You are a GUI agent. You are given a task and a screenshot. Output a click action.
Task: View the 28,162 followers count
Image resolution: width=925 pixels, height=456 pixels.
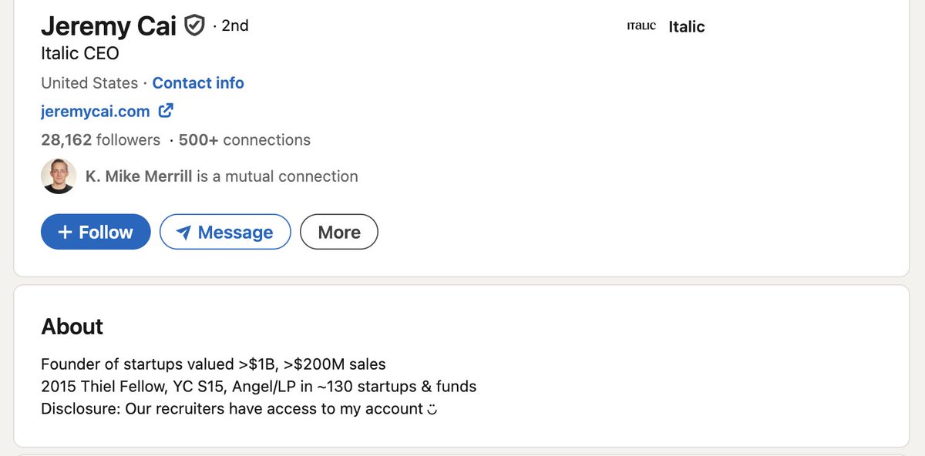101,139
